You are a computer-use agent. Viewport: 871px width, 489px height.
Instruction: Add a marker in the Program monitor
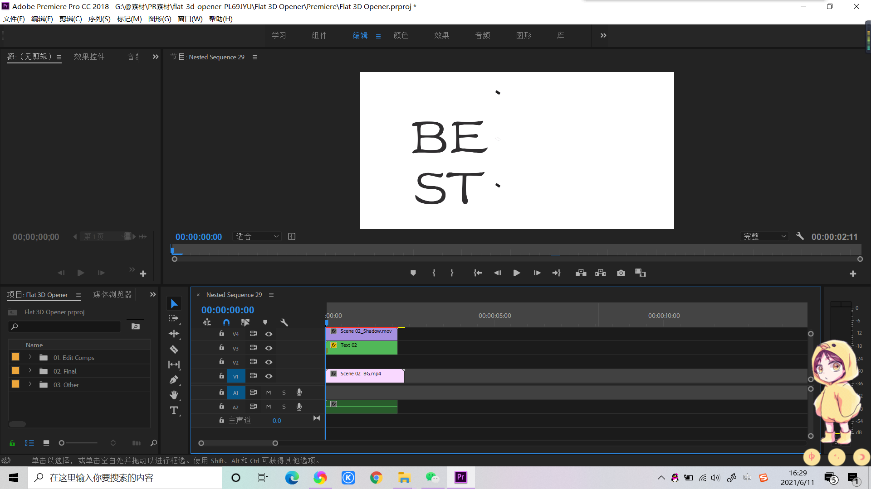point(413,273)
